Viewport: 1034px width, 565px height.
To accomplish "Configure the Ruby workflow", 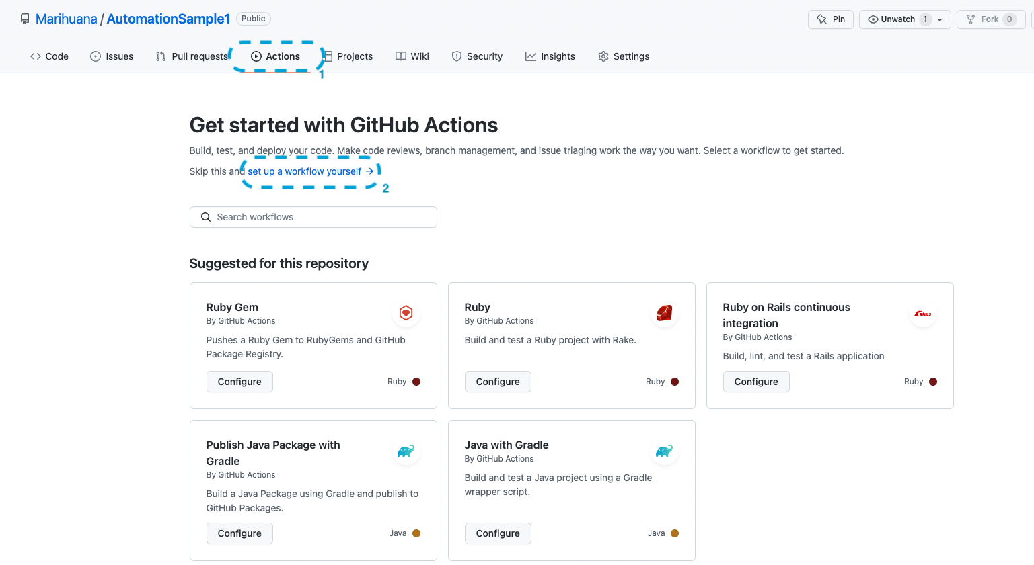I will pos(498,382).
